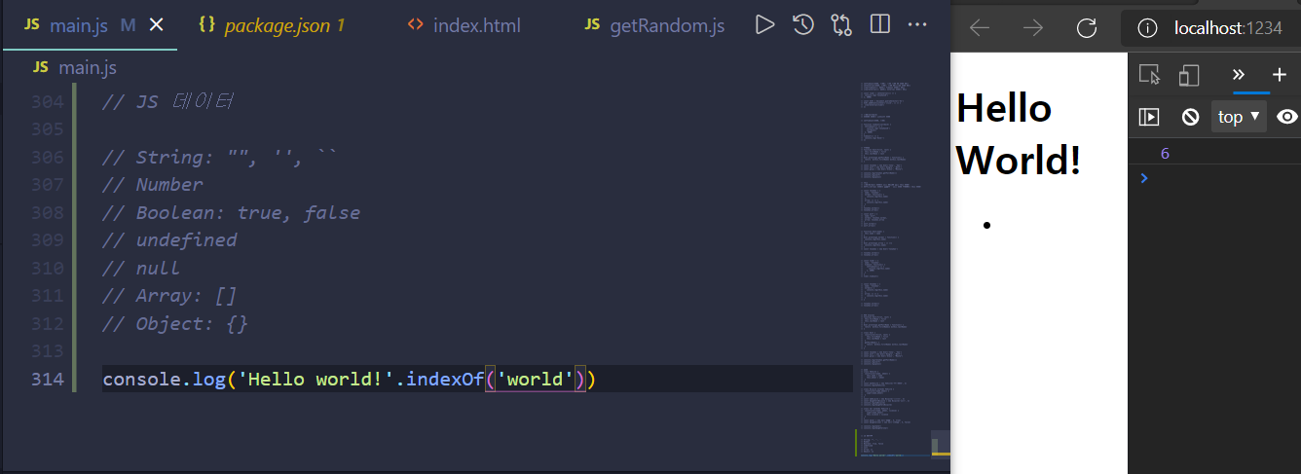This screenshot has height=474, width=1301.
Task: Add a new DevTools tool tab
Action: tap(1280, 75)
